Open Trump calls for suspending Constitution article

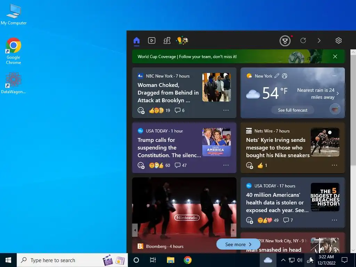(169, 147)
